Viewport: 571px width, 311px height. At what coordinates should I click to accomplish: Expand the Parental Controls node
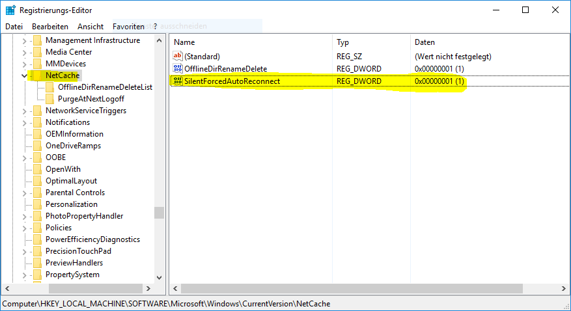pyautogui.click(x=24, y=193)
